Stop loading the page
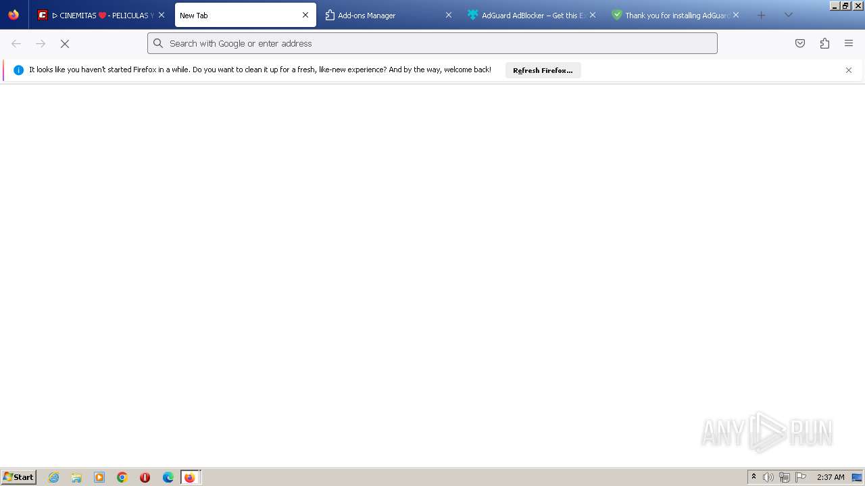The height and width of the screenshot is (486, 865). [x=65, y=43]
